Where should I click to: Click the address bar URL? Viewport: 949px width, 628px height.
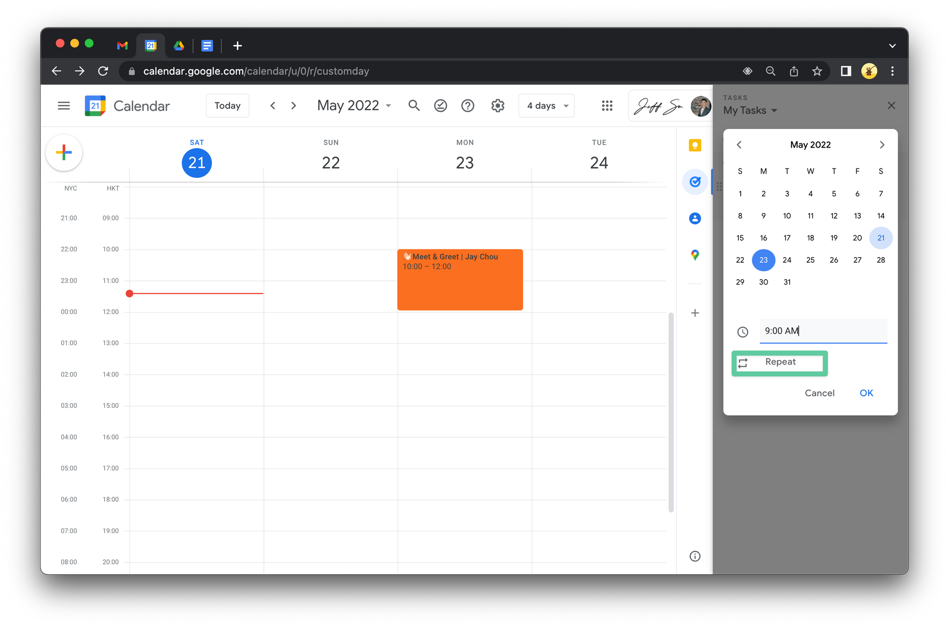click(x=256, y=71)
